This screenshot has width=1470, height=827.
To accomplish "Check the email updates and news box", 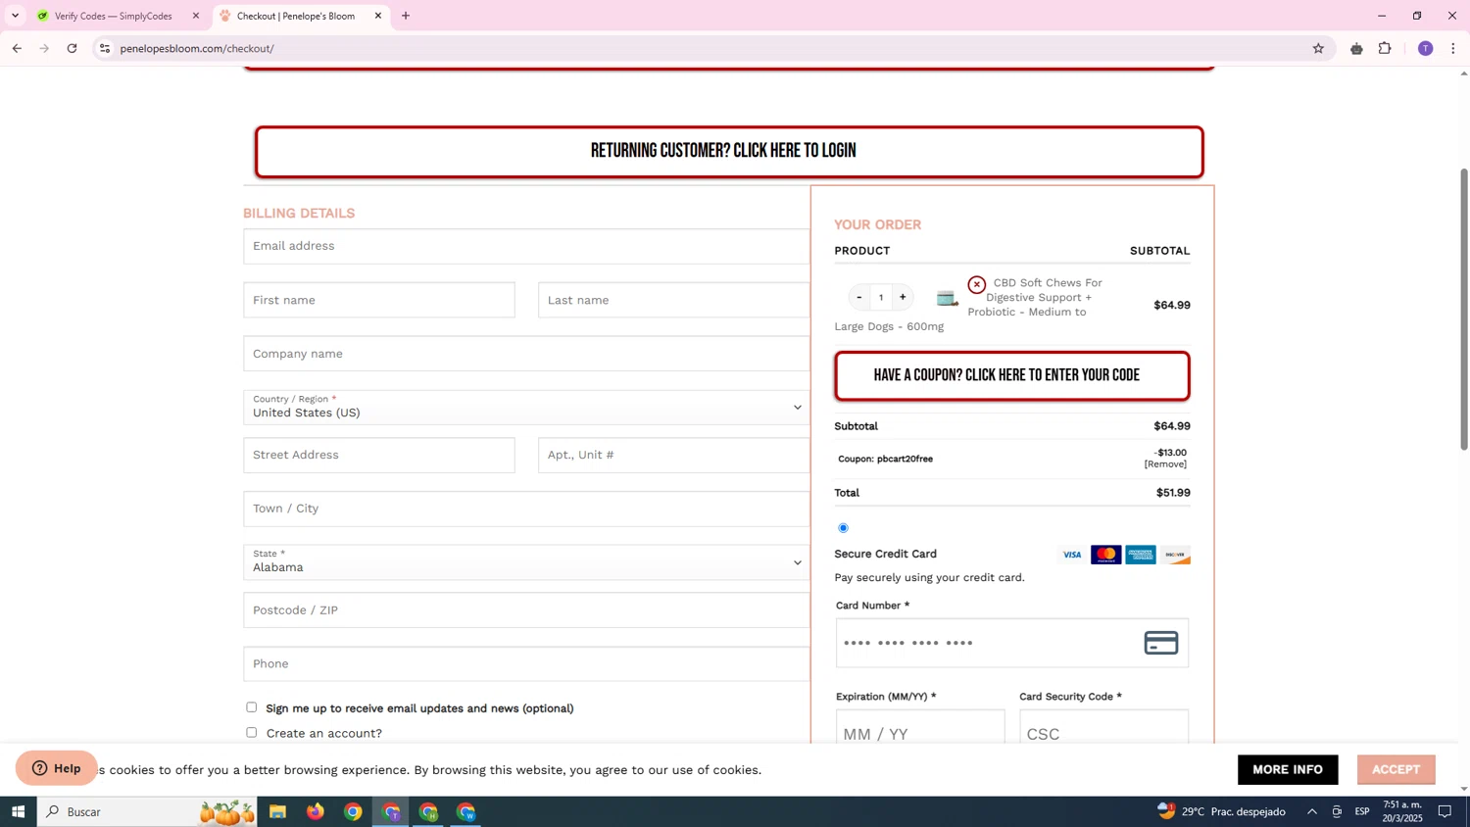I will tap(252, 707).
